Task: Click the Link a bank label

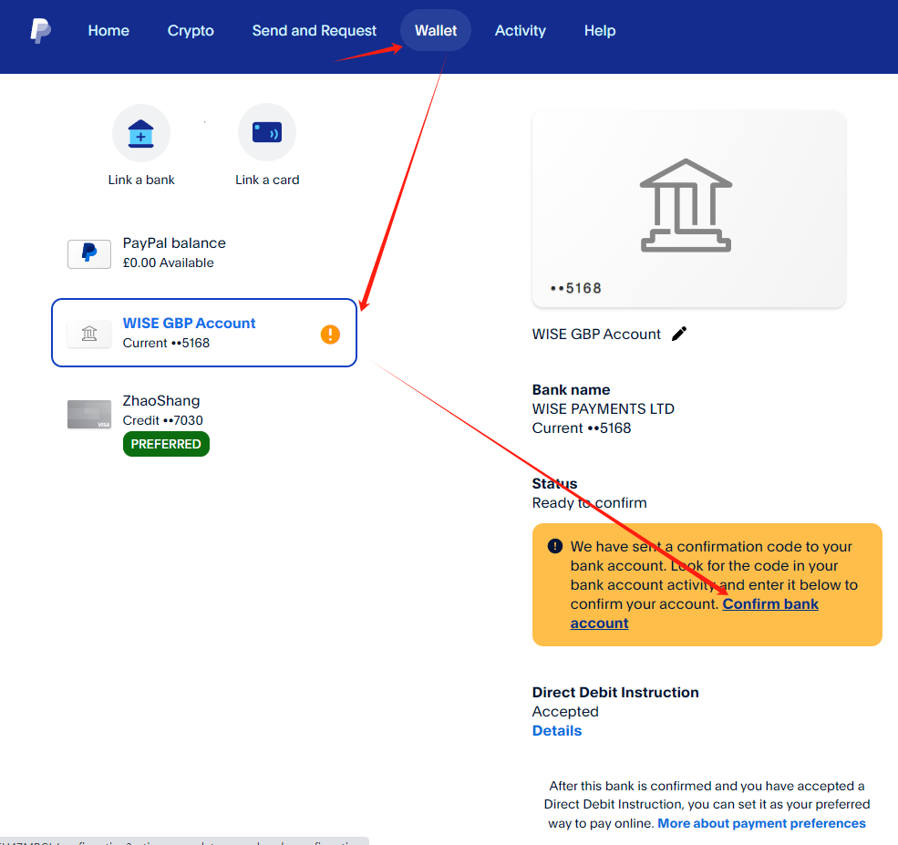Action: [141, 180]
